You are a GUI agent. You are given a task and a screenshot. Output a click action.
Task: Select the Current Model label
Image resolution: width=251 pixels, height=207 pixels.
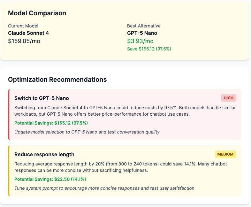click(x=23, y=26)
